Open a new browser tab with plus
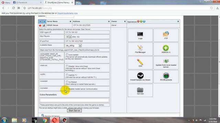 pos(77,2)
